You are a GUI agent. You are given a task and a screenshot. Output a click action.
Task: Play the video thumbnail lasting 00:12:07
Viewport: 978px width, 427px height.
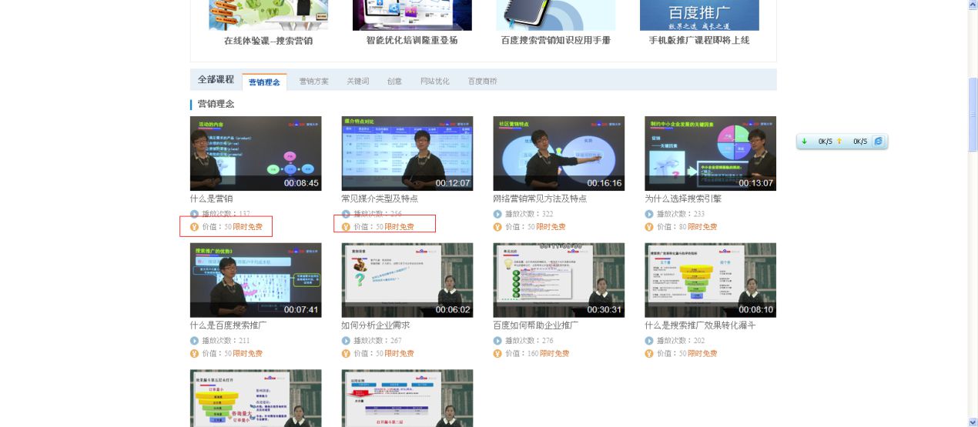point(407,153)
